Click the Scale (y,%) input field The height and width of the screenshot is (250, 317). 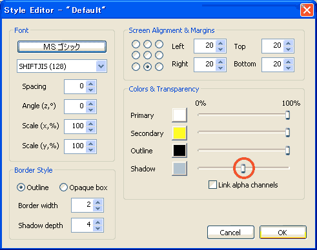click(75, 146)
